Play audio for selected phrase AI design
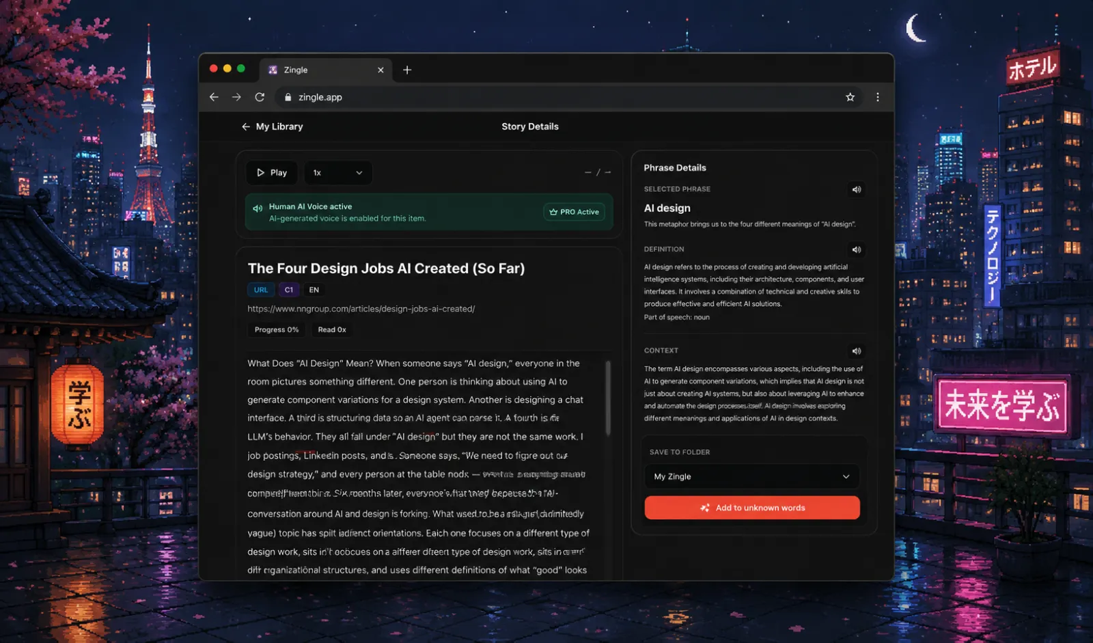The height and width of the screenshot is (643, 1093). point(856,189)
